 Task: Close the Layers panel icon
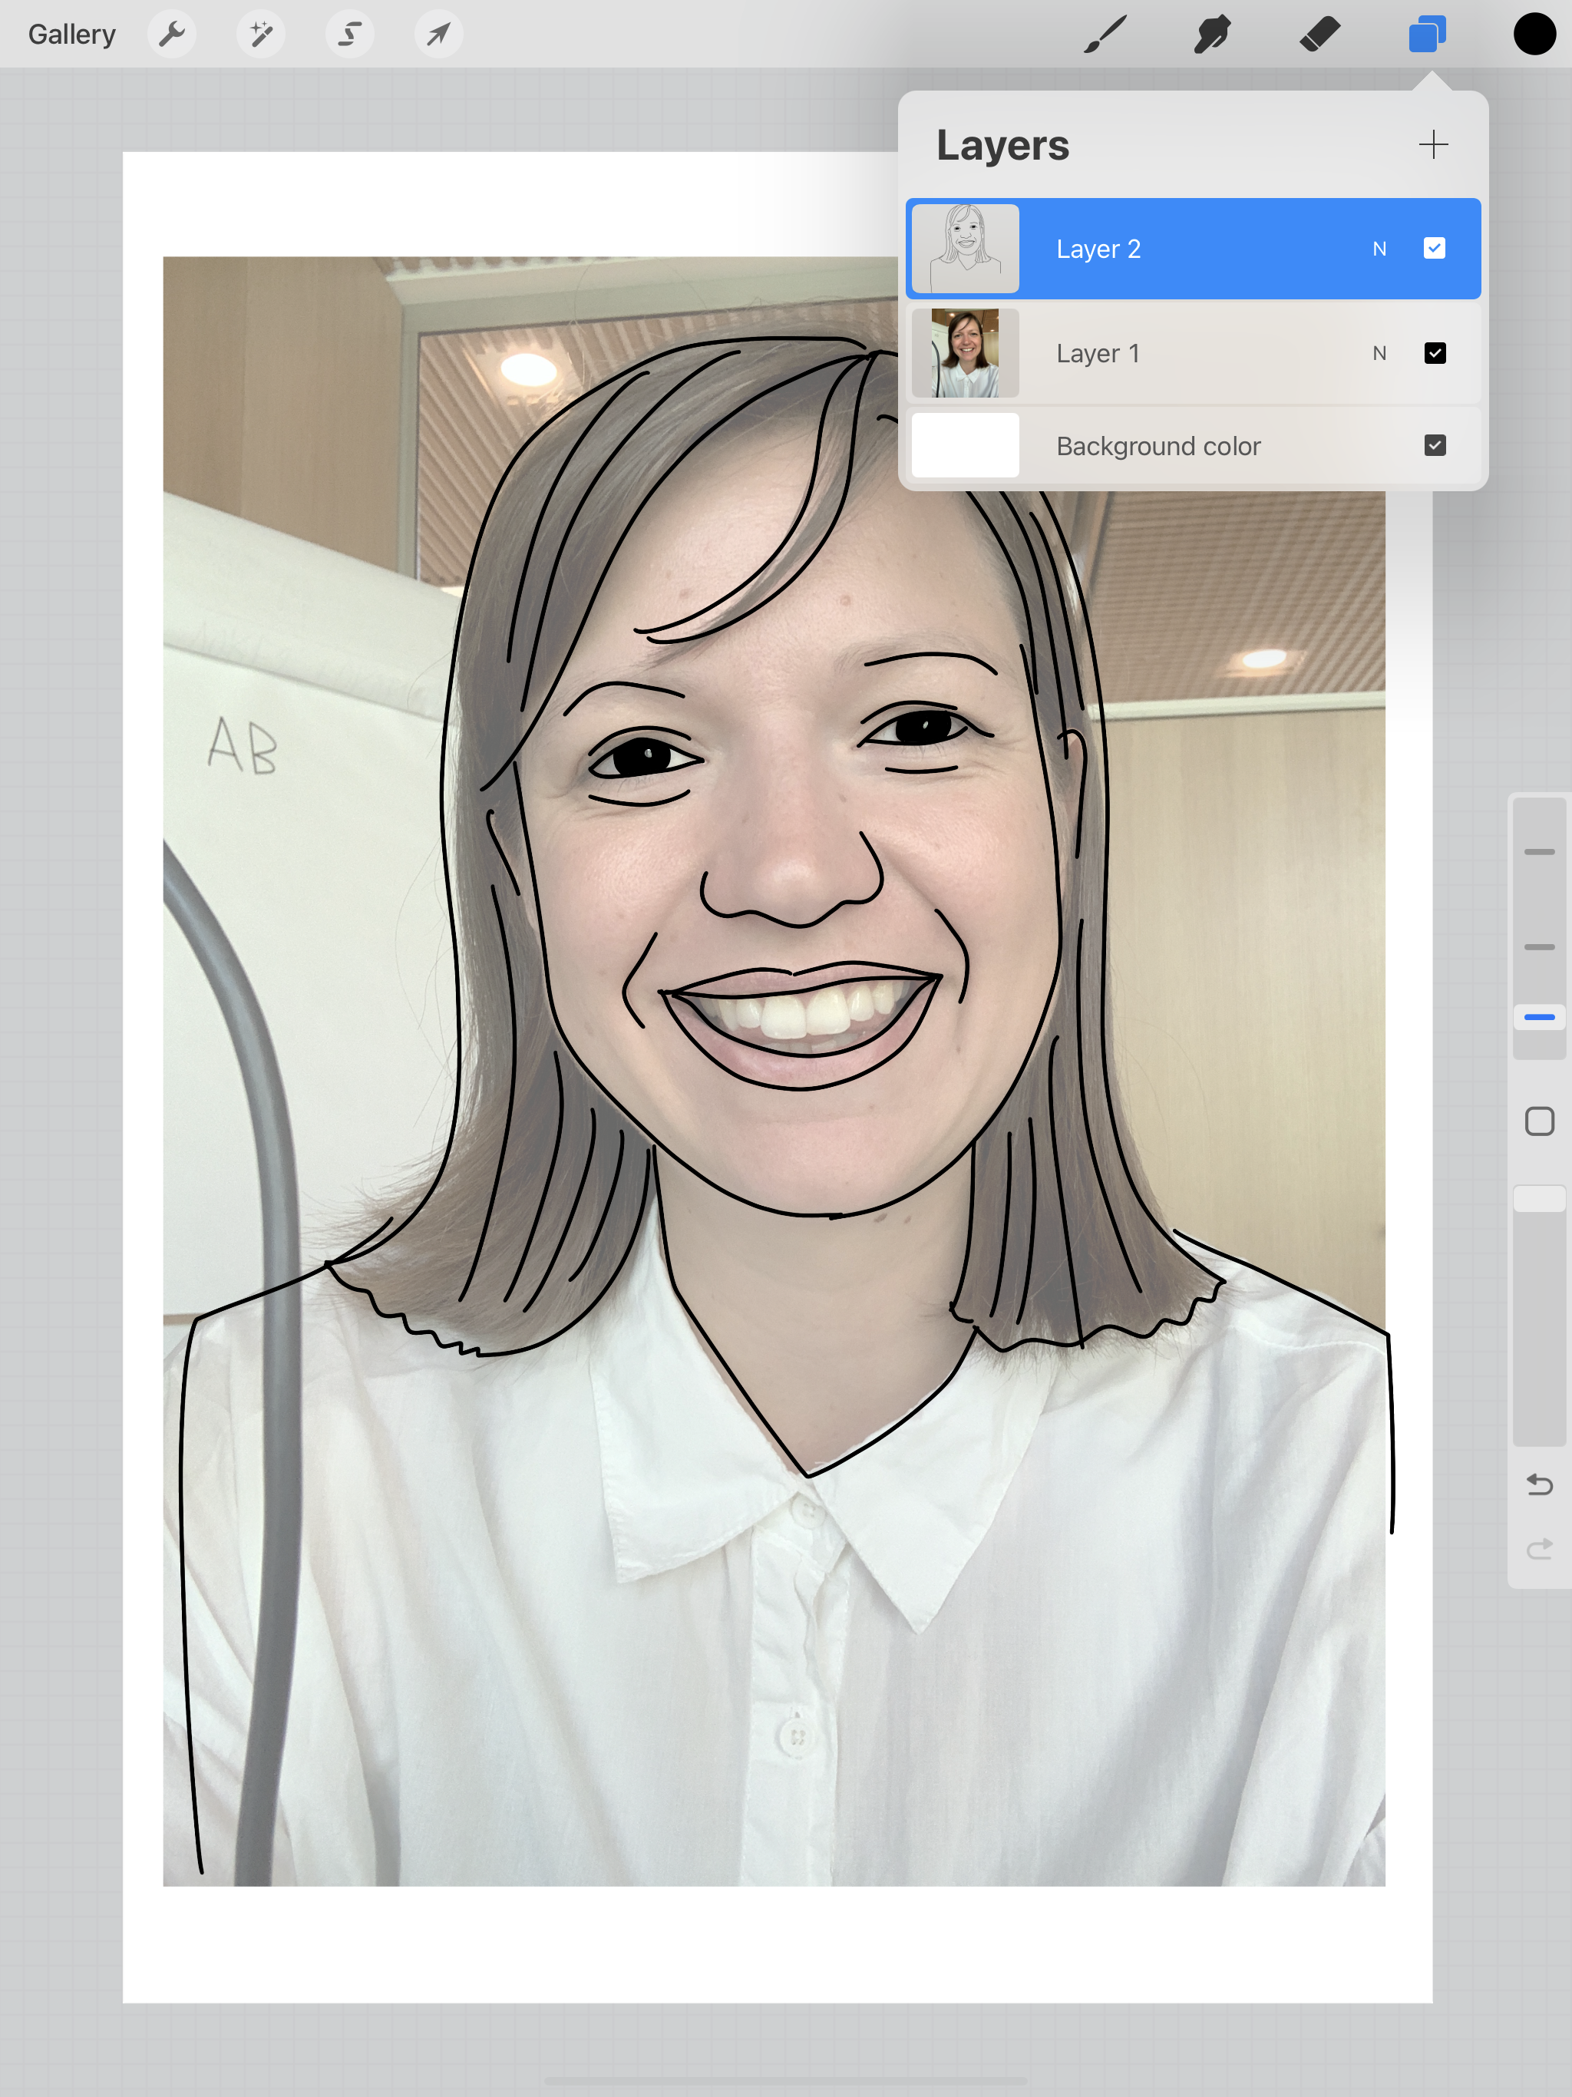[x=1427, y=35]
